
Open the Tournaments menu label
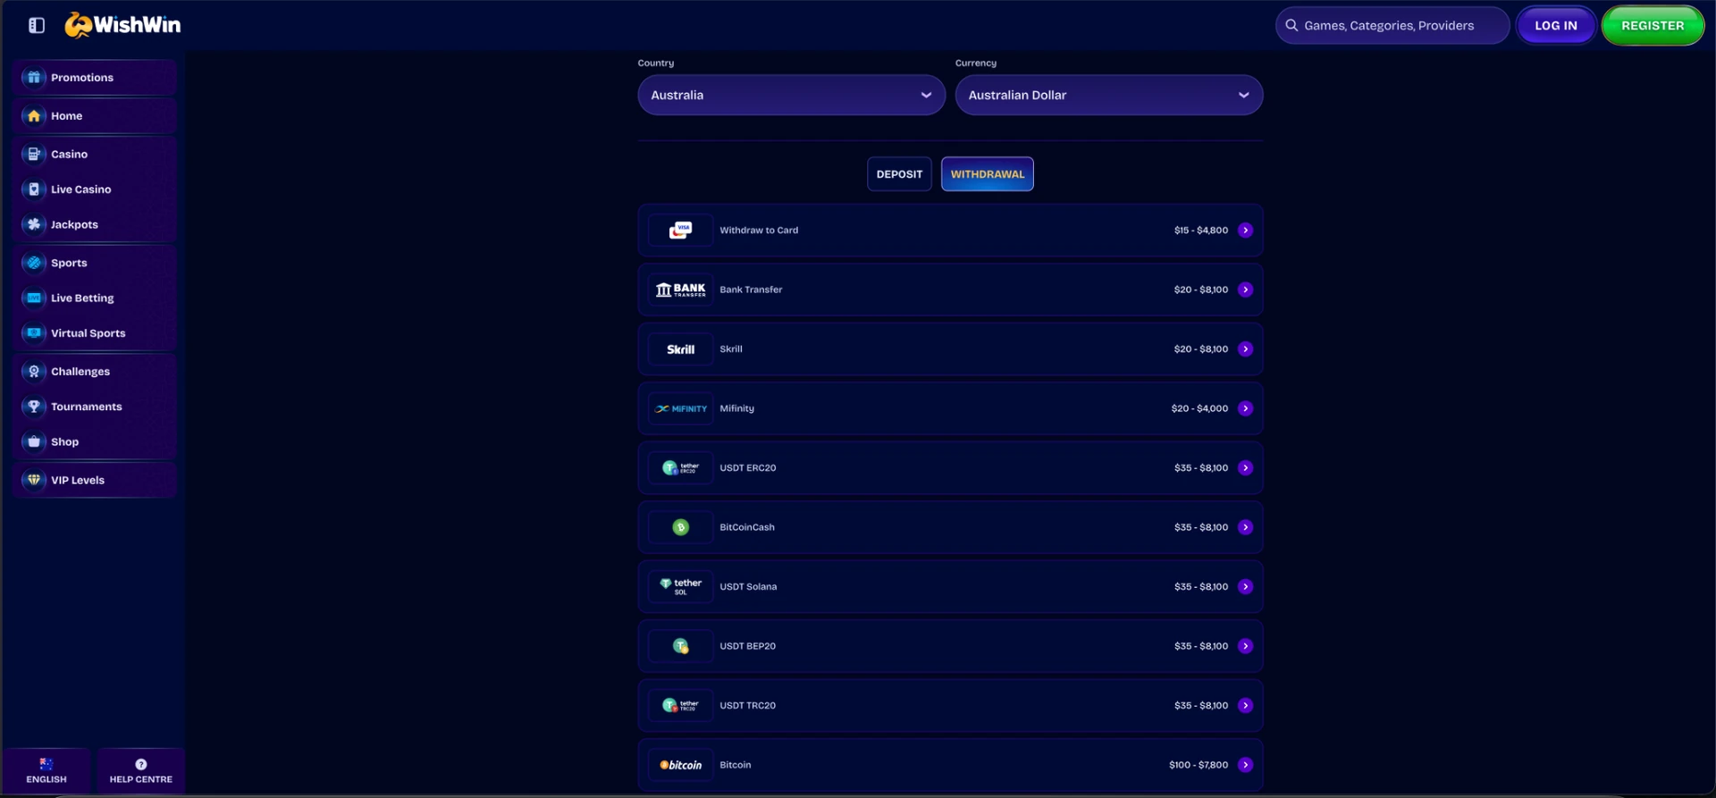coord(87,407)
